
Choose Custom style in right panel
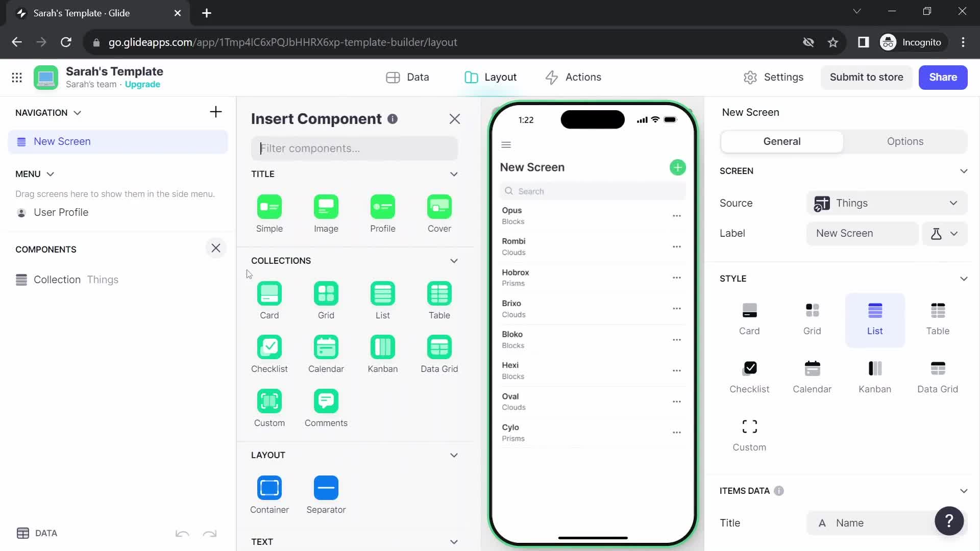click(749, 436)
